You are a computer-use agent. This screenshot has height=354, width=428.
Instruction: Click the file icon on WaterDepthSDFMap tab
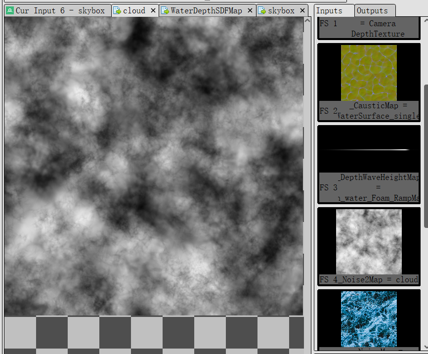(x=165, y=10)
